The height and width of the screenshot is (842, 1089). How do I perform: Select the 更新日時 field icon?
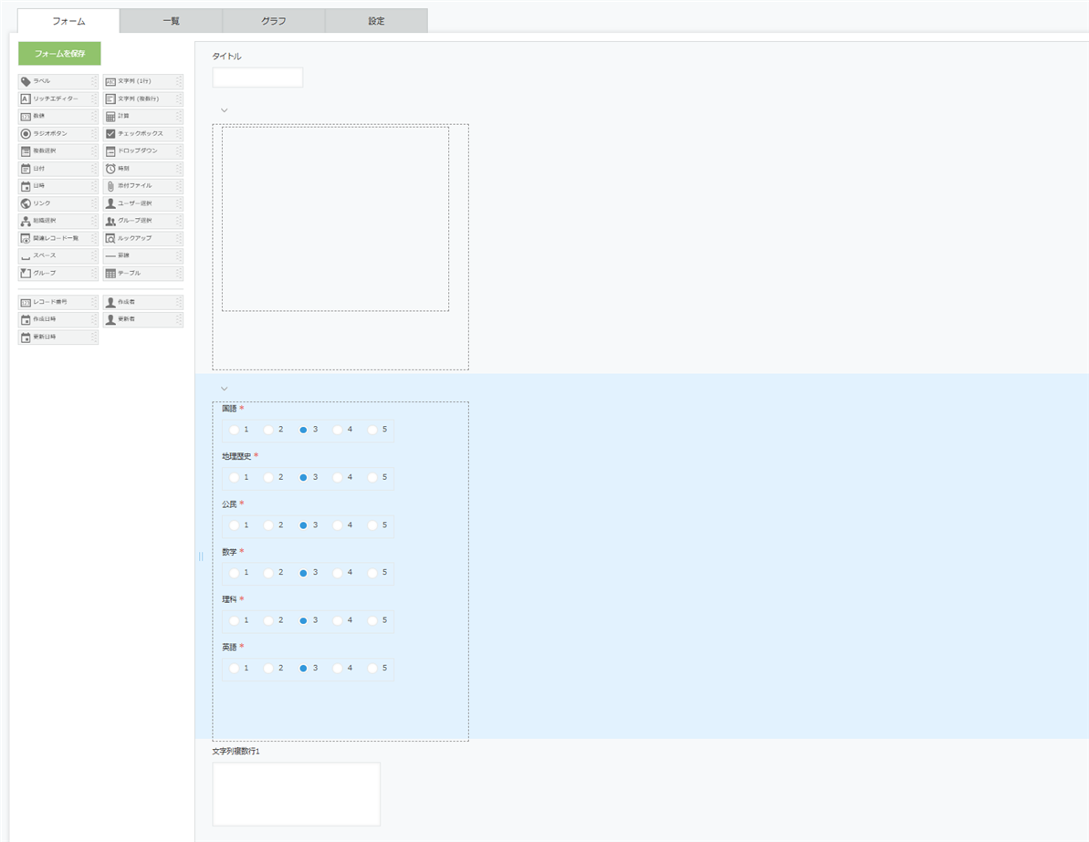[x=26, y=338]
